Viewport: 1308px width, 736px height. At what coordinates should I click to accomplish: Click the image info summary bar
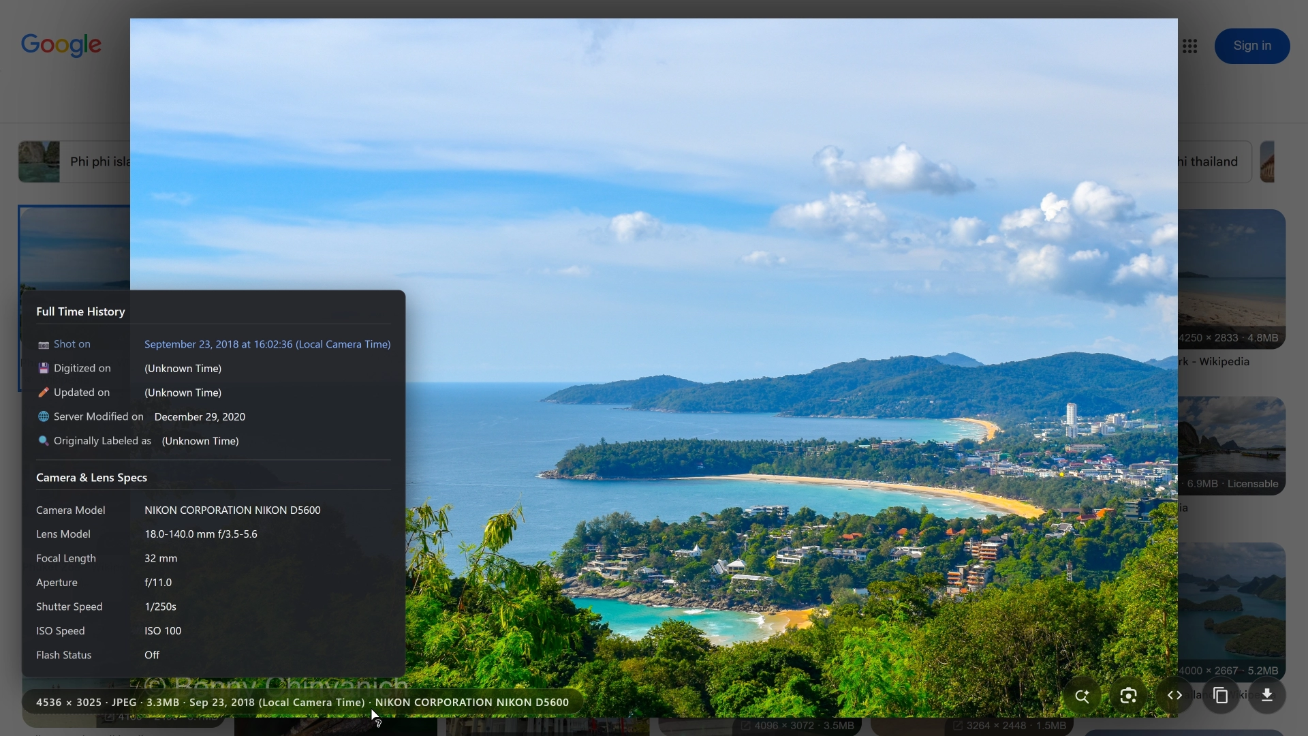pos(302,702)
